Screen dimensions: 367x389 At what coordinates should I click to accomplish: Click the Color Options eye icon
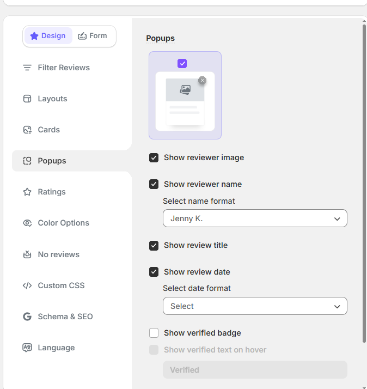(x=27, y=223)
